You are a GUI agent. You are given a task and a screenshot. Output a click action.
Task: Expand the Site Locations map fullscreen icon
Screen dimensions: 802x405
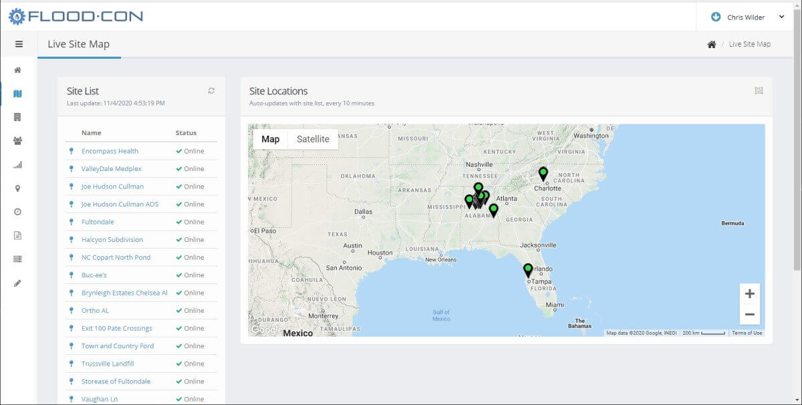pyautogui.click(x=759, y=91)
